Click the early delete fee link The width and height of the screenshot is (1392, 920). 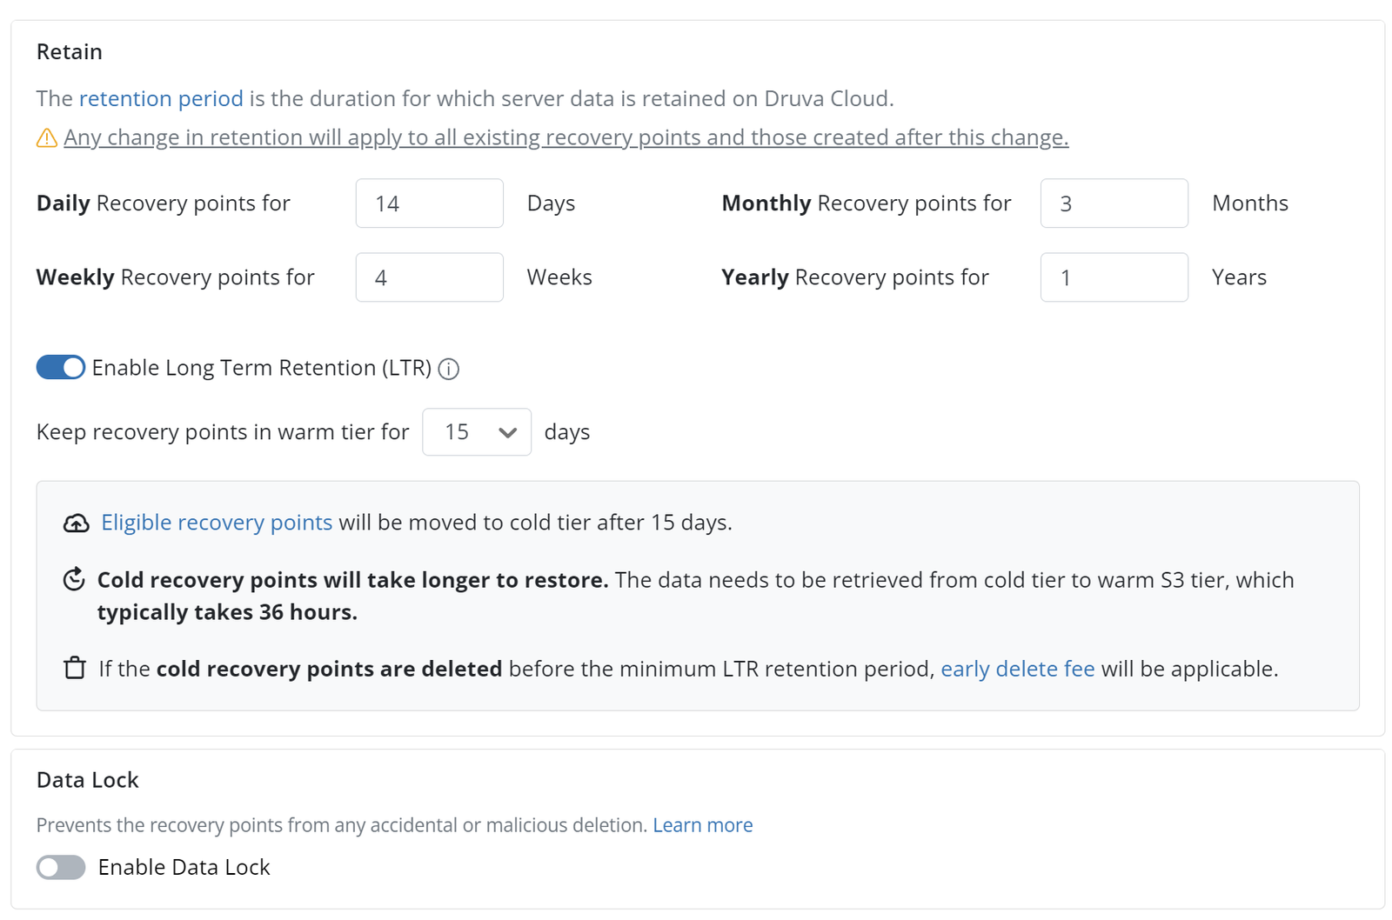(1018, 669)
